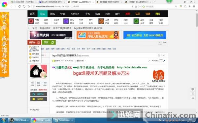198x123 pixels.
Task: Click the pin icon near reading mode
Action: pyautogui.click(x=164, y=61)
